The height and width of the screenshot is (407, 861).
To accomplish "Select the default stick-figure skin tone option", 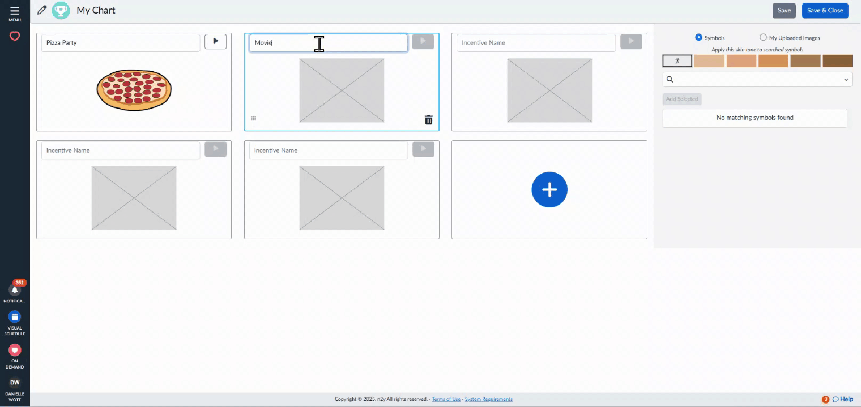I will coord(677,61).
